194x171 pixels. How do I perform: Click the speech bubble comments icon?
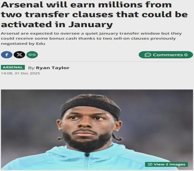(148, 55)
